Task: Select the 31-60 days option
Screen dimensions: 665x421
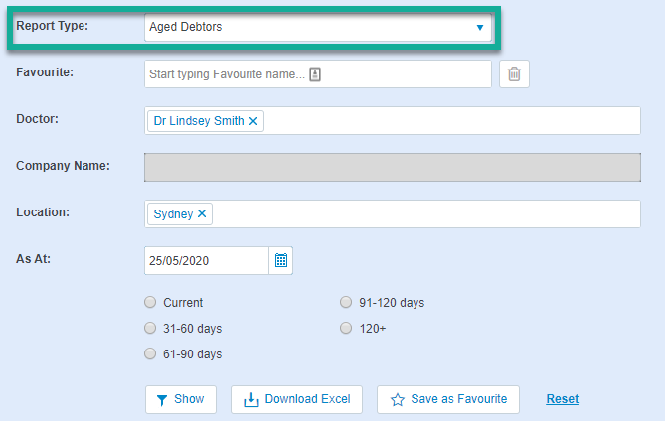Action: click(x=150, y=328)
